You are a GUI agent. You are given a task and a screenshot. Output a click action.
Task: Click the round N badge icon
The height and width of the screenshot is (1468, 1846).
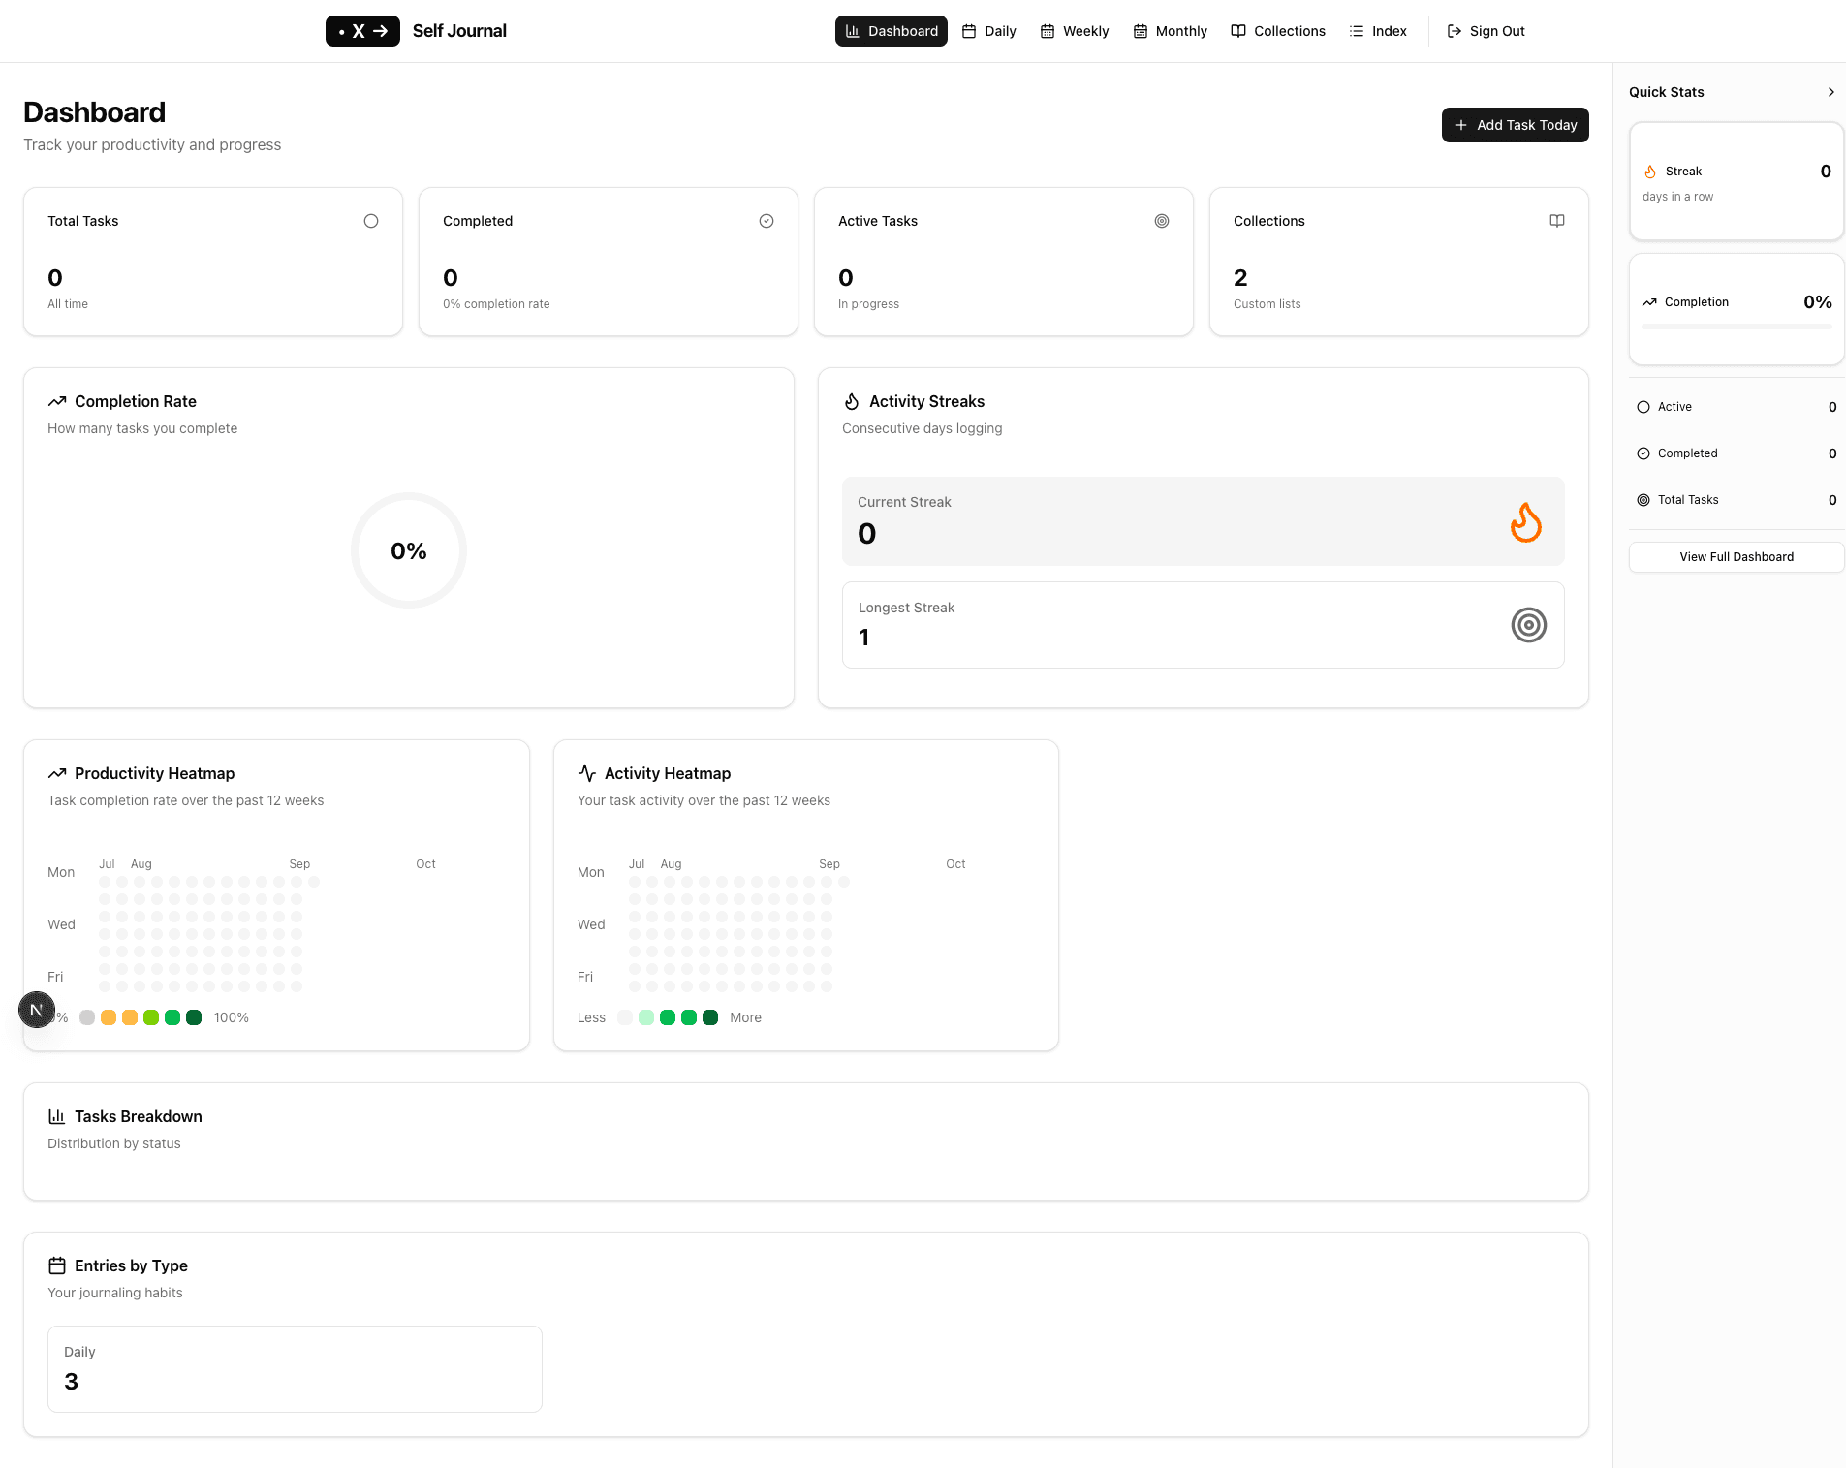tap(37, 1010)
